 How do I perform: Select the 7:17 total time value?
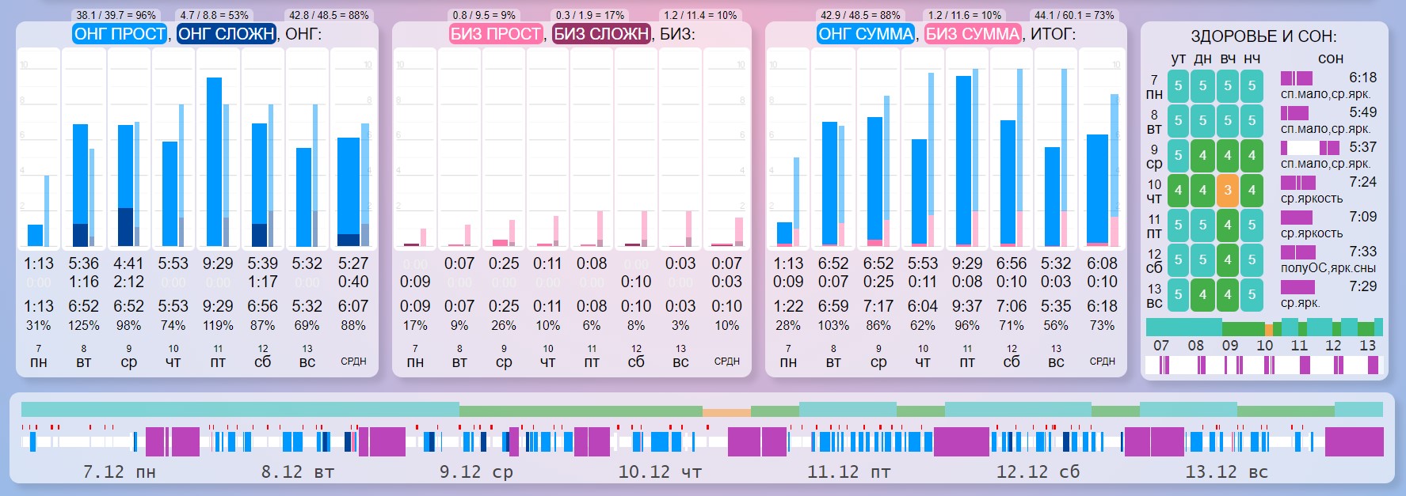pyautogui.click(x=878, y=306)
